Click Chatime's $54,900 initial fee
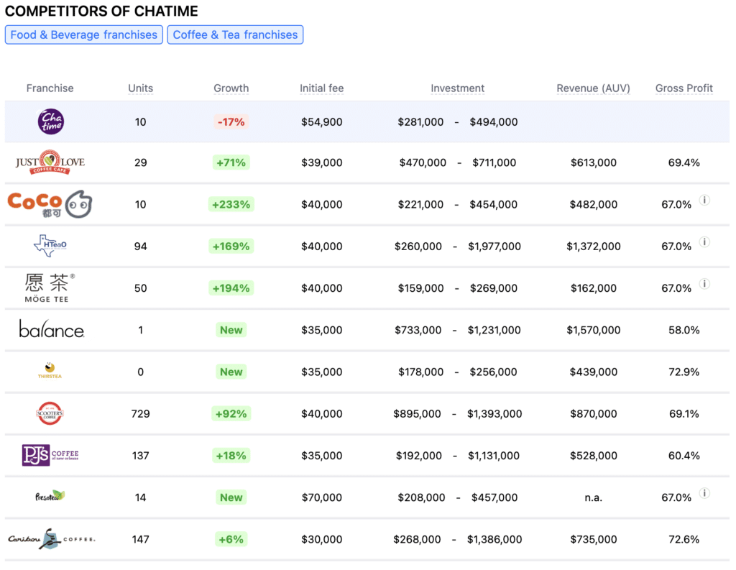 (x=321, y=122)
